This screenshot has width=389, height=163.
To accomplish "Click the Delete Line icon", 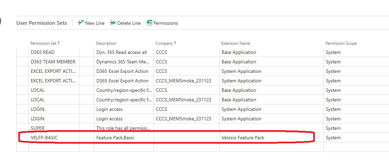I will coord(113,23).
